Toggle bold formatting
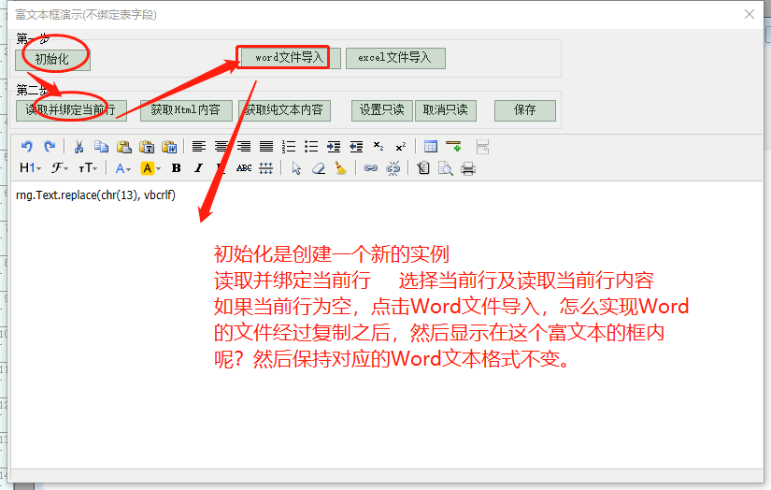This screenshot has height=490, width=771. pyautogui.click(x=176, y=168)
